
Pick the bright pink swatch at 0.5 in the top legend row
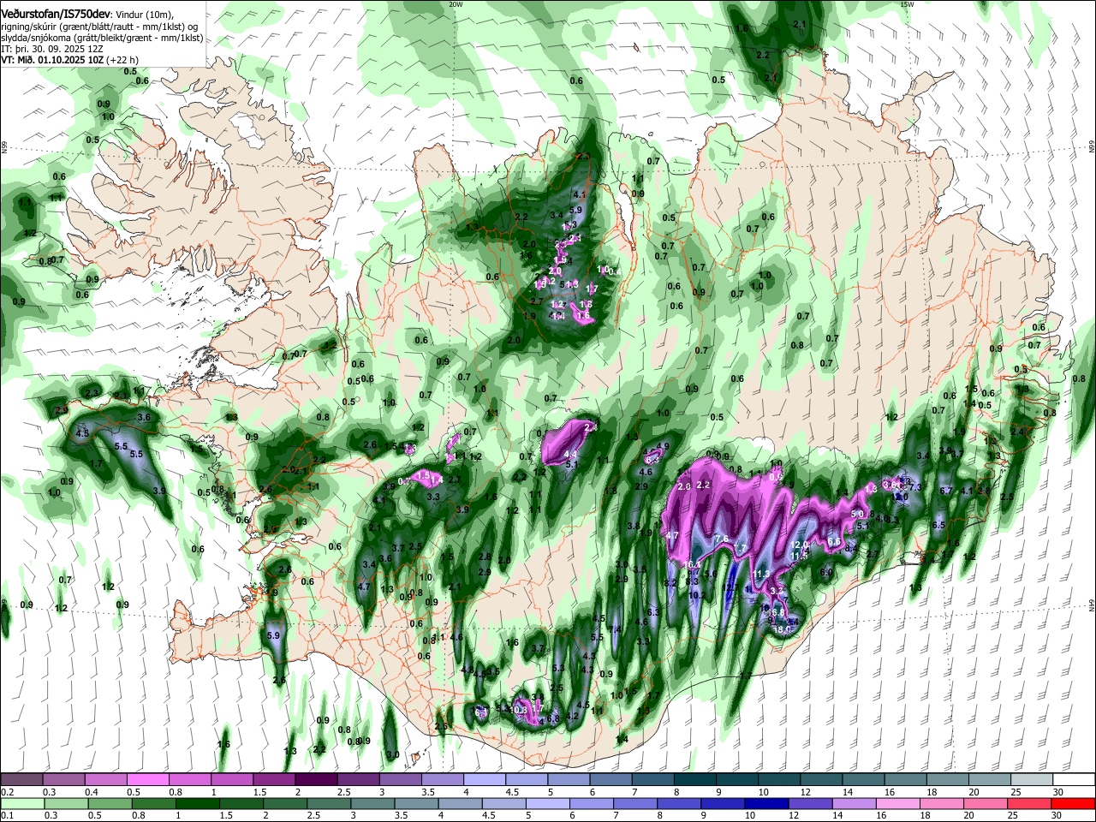(147, 779)
